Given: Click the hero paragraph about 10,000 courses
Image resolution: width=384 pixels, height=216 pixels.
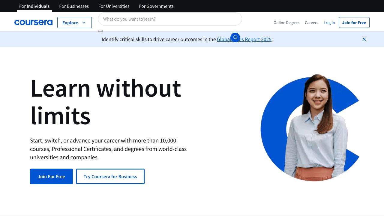Looking at the screenshot, I should point(108,149).
